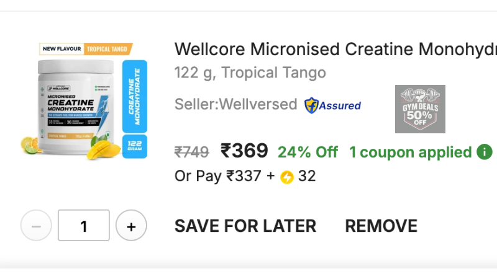This screenshot has height=279, width=497.
Task: Click the Assured shield badge icon
Action: click(x=311, y=105)
